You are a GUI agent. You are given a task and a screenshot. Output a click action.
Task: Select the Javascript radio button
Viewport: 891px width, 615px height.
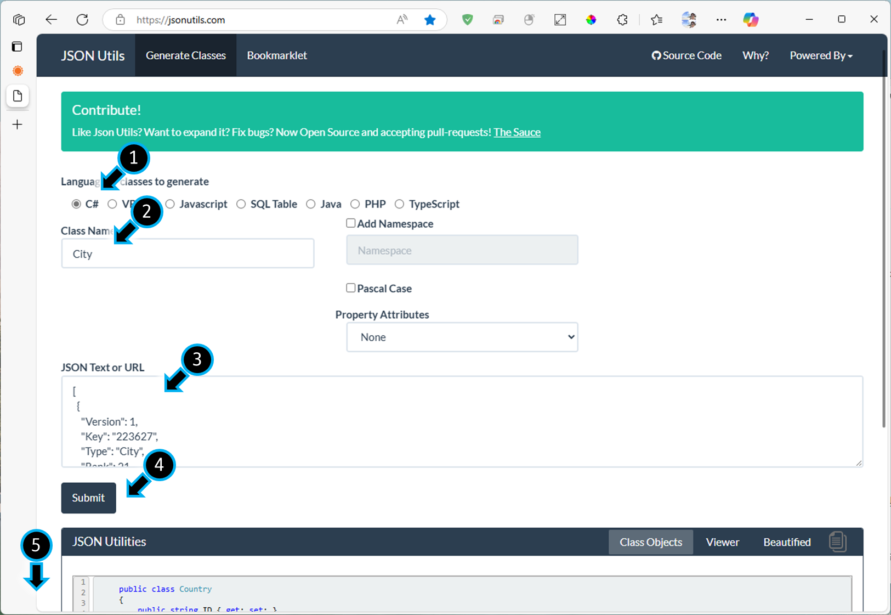coord(170,204)
